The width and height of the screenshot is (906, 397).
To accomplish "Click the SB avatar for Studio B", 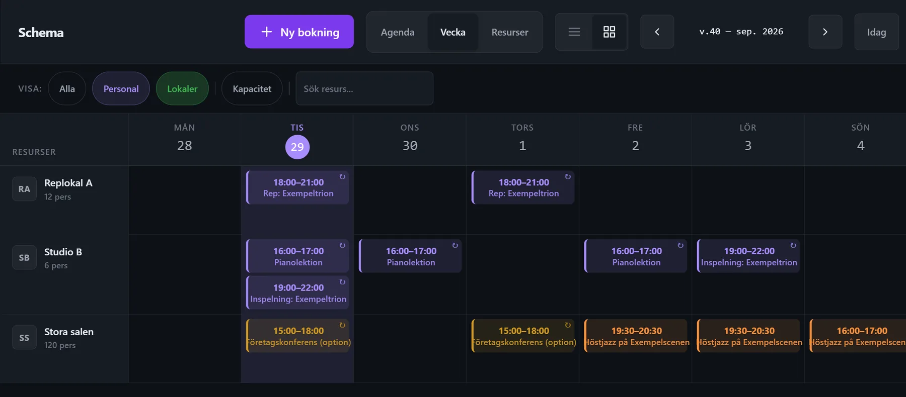I will pos(24,257).
